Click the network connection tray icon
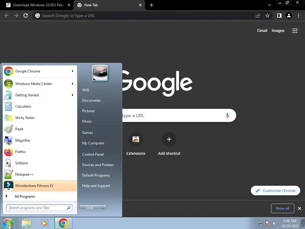 click(x=260, y=223)
